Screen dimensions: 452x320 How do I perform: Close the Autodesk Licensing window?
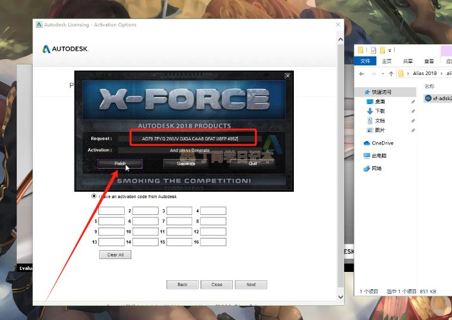coord(338,25)
